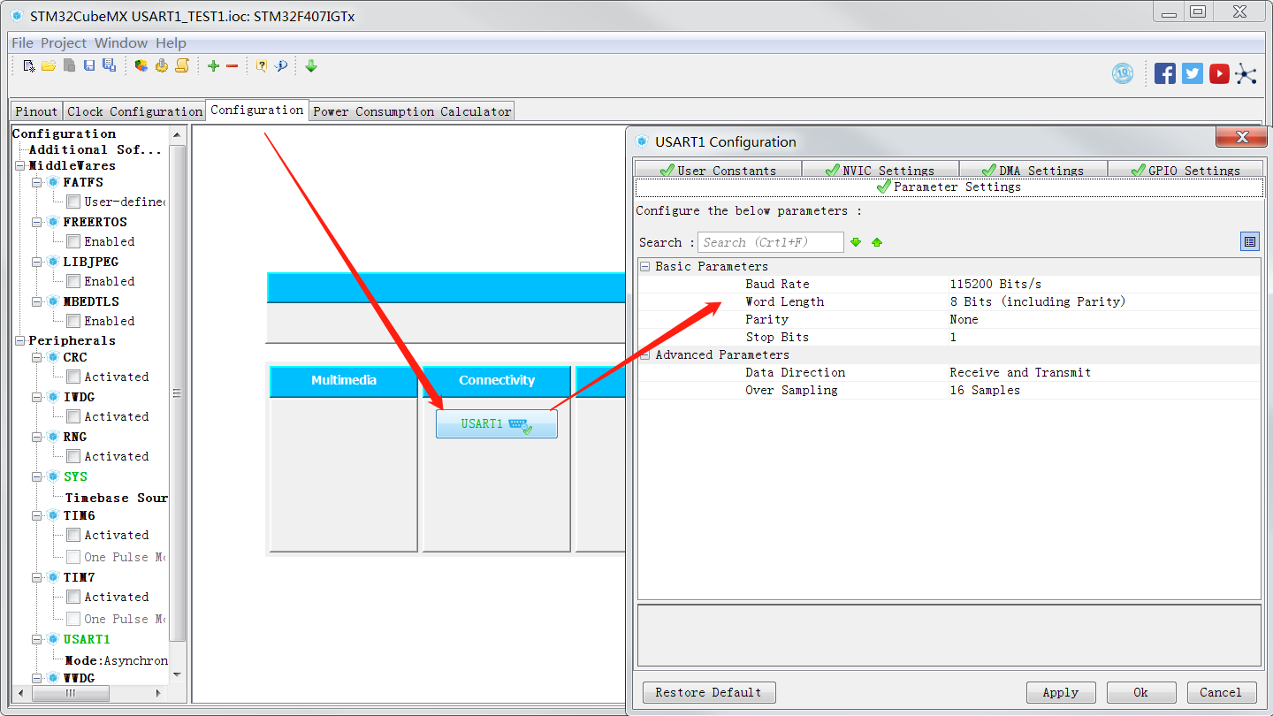1273x716 pixels.
Task: Open the YouTube icon link
Action: (x=1220, y=73)
